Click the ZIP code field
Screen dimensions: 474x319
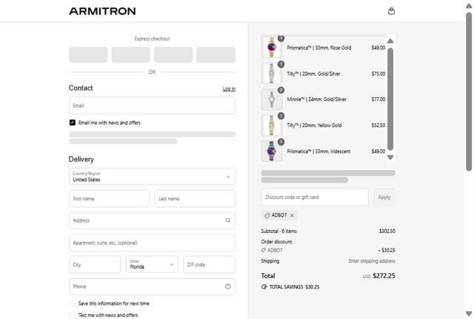209,265
